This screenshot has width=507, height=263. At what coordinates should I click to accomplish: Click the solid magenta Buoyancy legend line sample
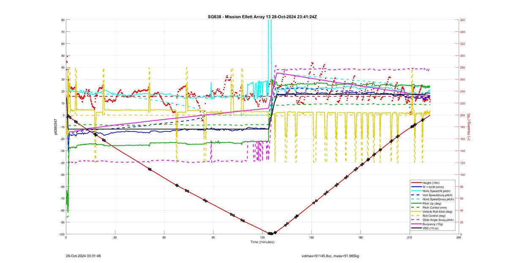pos(416,224)
